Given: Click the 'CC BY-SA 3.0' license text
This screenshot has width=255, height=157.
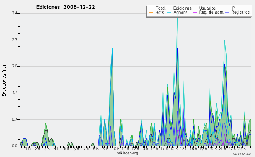Looking at the screenshot, I should 242,154.
